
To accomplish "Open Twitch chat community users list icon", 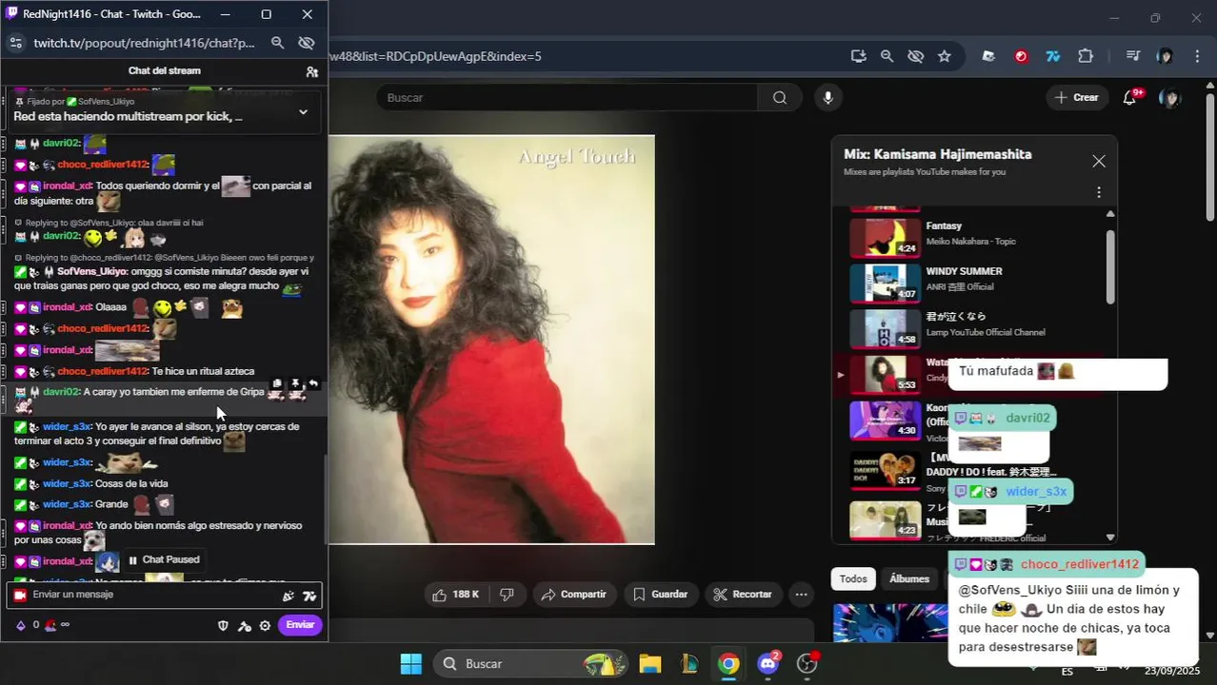I will [x=311, y=71].
